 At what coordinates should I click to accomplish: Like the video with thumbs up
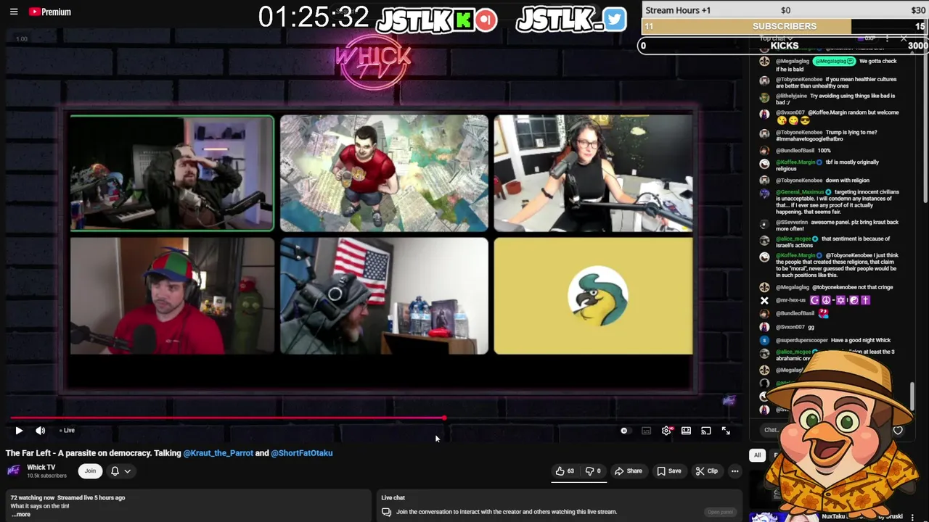click(x=565, y=471)
